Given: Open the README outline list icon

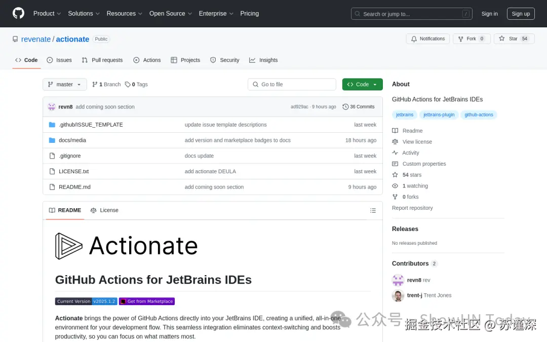Looking at the screenshot, I should pyautogui.click(x=373, y=210).
